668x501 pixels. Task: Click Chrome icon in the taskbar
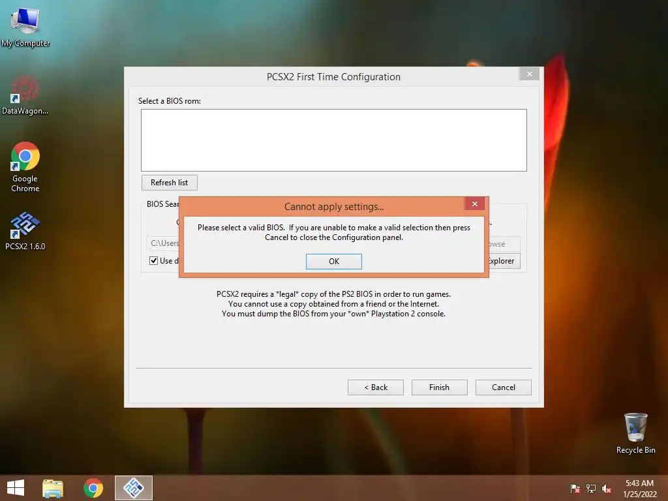(x=93, y=488)
